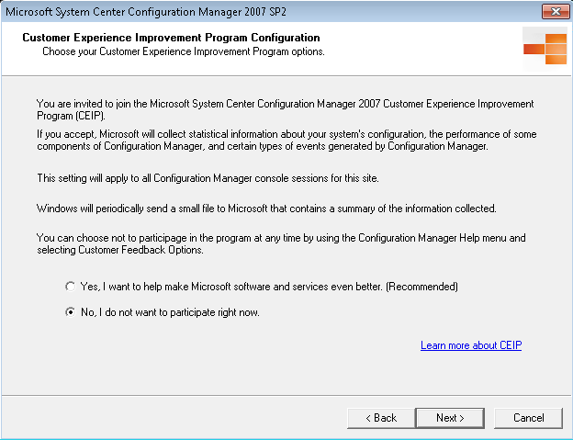Select the Yes radio button circle
573x440 pixels.
70,287
